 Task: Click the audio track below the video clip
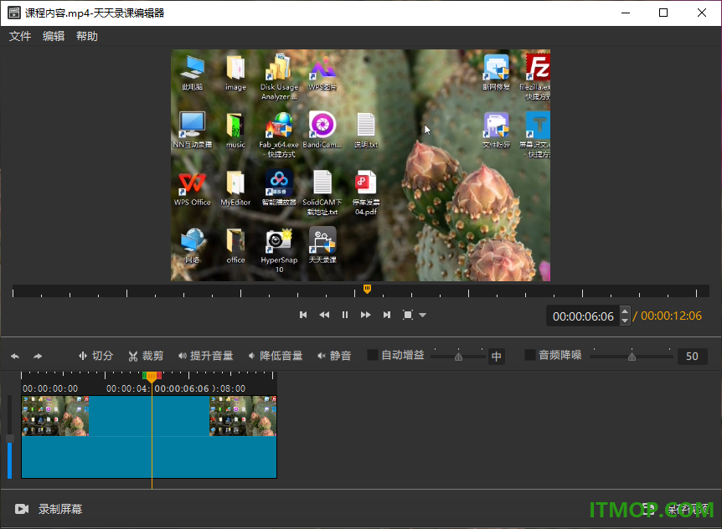149,457
